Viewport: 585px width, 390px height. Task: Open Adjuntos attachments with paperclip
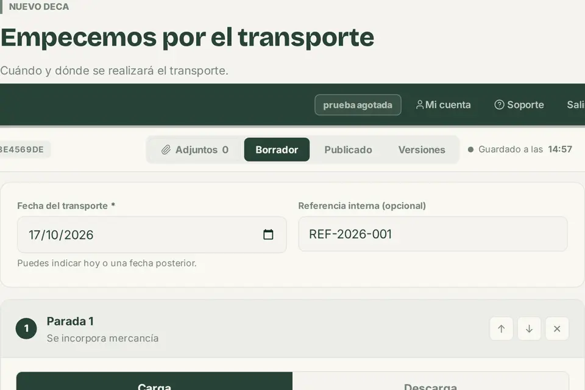click(195, 150)
